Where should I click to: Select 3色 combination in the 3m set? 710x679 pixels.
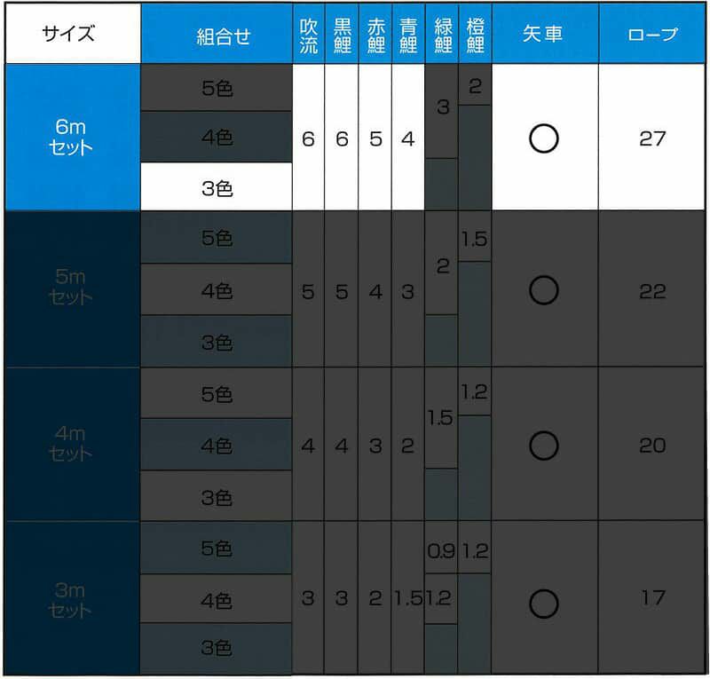[x=217, y=649]
